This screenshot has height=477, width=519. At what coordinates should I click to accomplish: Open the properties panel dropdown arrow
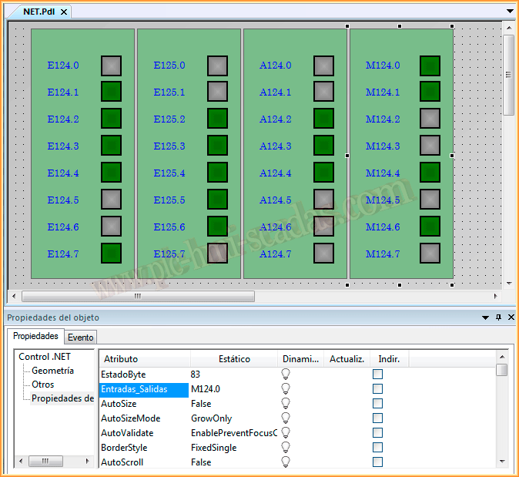[485, 317]
